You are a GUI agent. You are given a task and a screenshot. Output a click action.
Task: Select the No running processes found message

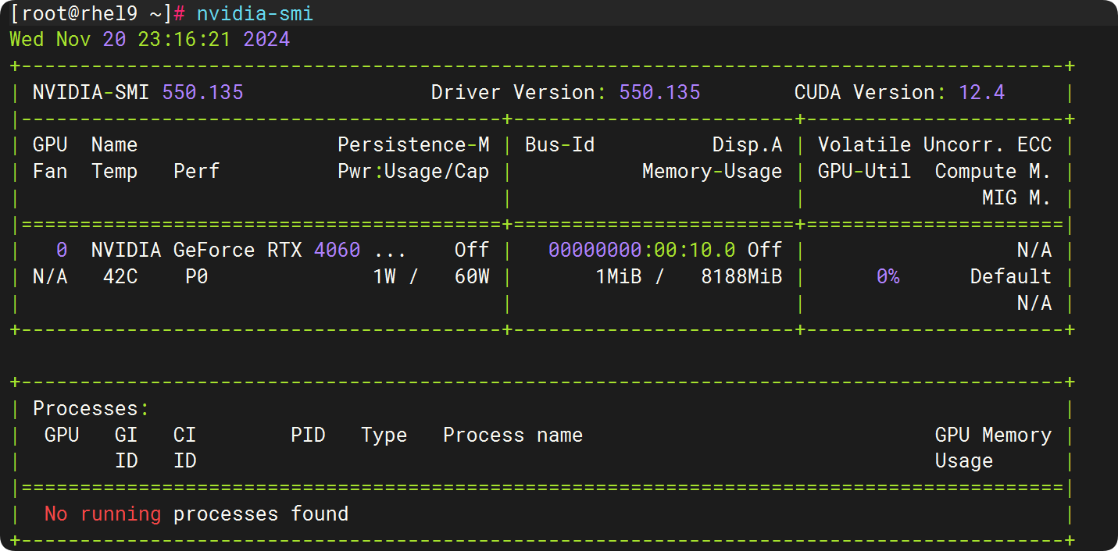[x=196, y=514]
